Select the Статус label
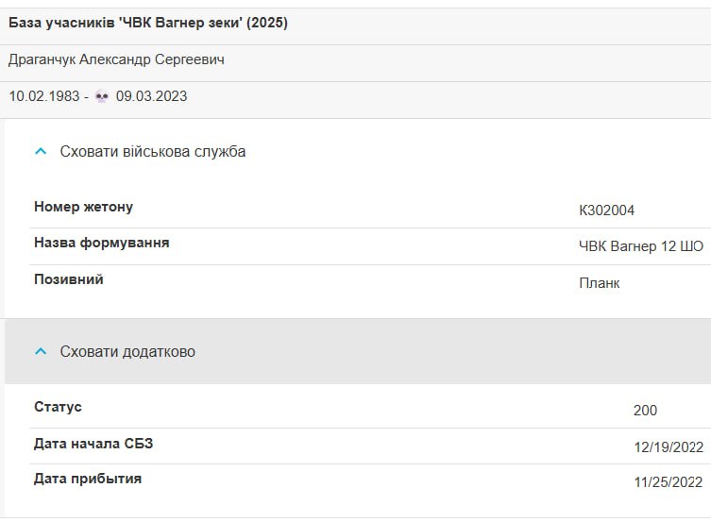The height and width of the screenshot is (522, 711). coord(58,407)
